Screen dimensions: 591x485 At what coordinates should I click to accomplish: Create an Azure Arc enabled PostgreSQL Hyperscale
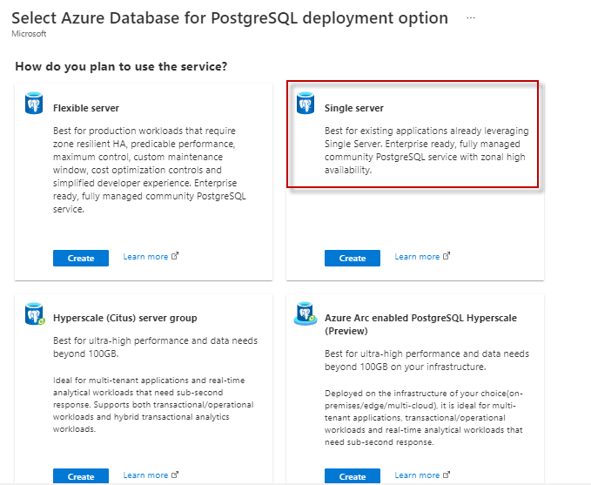(353, 476)
